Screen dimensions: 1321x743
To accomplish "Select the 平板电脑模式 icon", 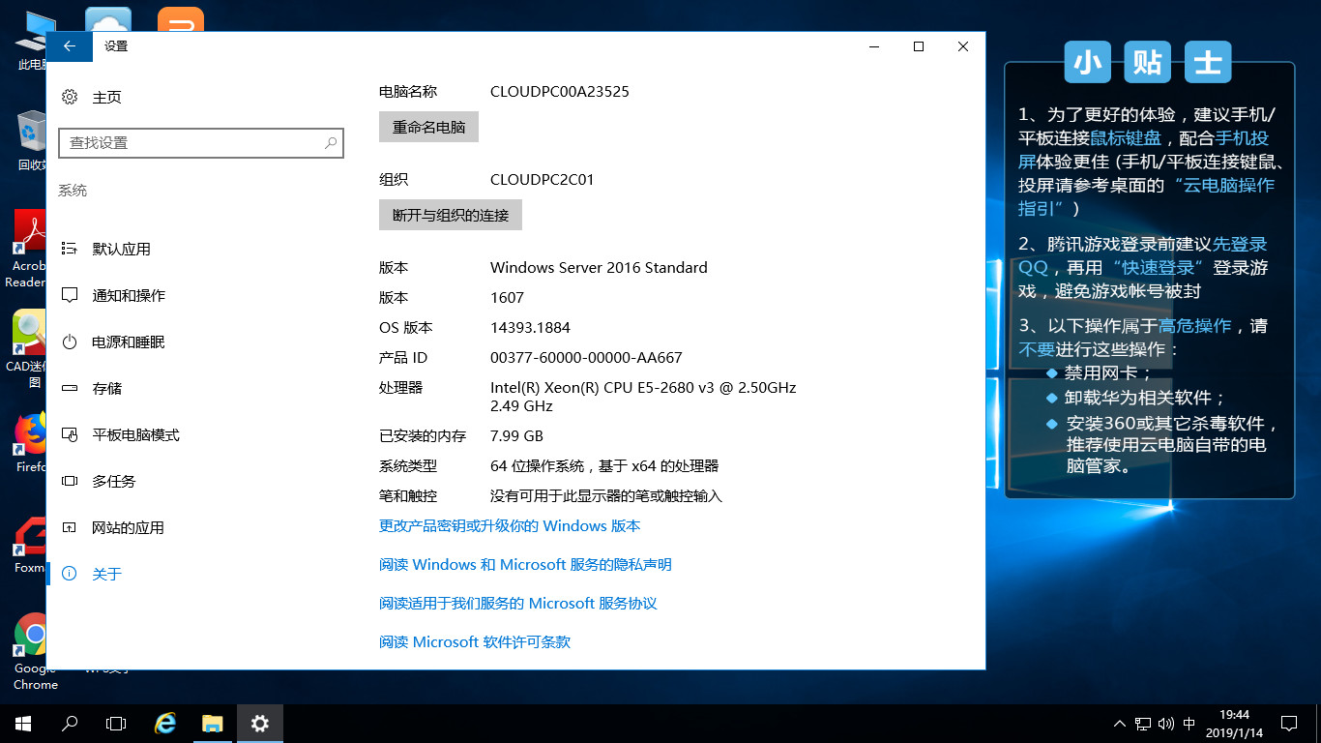I will (70, 434).
